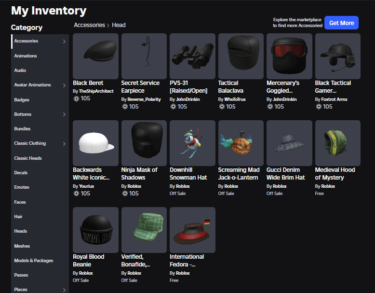This screenshot has width=375, height=293.
Task: Click Robux icon under Tactical Balaclava
Action: coord(222,107)
